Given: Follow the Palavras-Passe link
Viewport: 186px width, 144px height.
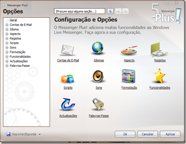Looking at the screenshot, I should tap(99, 116).
